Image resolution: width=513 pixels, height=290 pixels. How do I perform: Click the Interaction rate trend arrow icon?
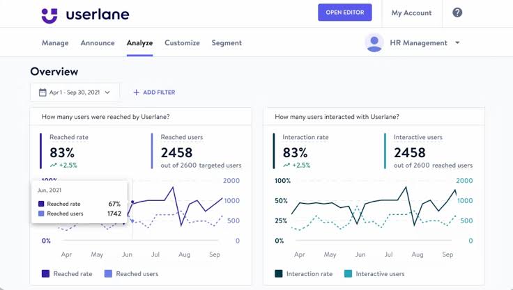point(286,165)
